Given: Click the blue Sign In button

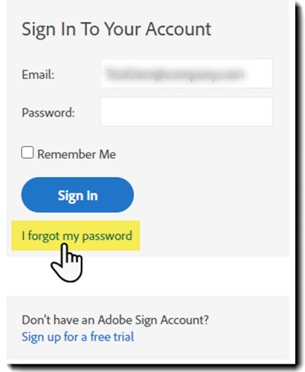Looking at the screenshot, I should point(78,195).
